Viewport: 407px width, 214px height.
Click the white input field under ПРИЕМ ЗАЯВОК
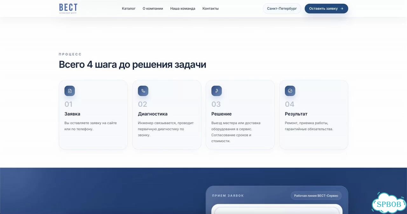click(x=277, y=209)
